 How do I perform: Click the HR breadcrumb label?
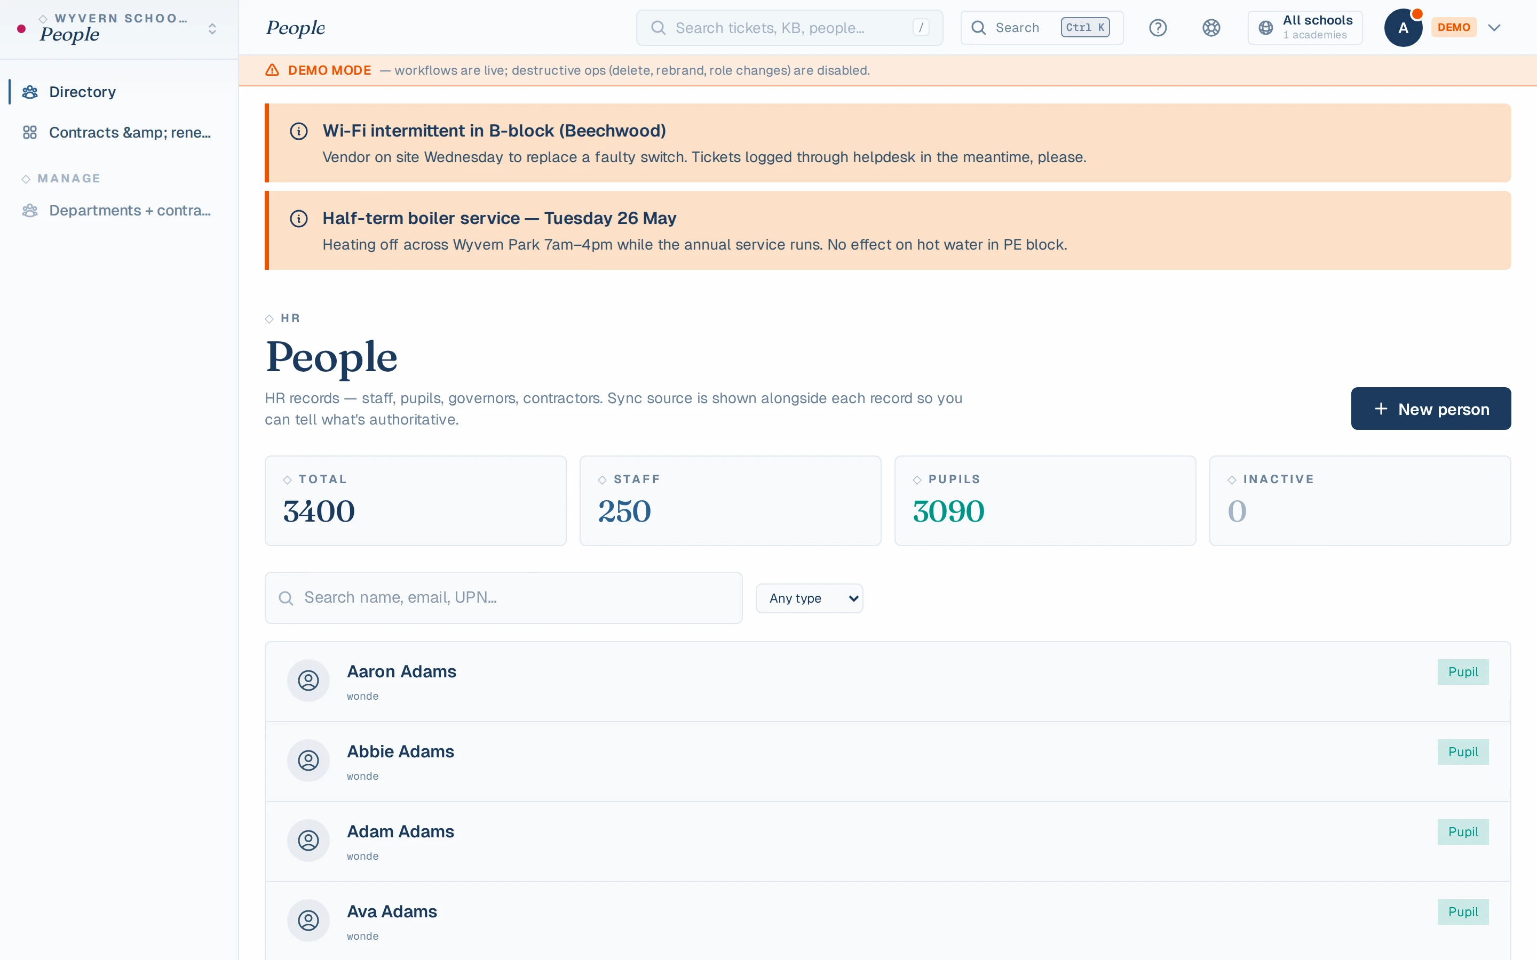click(x=290, y=318)
